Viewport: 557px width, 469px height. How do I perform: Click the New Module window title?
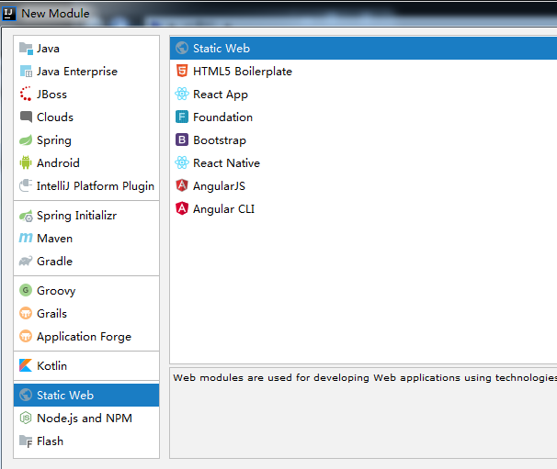click(x=55, y=14)
